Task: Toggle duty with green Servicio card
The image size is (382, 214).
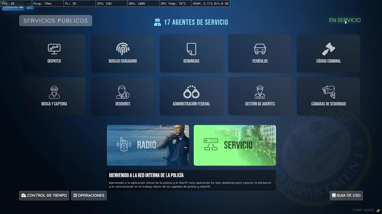Action: click(x=235, y=145)
